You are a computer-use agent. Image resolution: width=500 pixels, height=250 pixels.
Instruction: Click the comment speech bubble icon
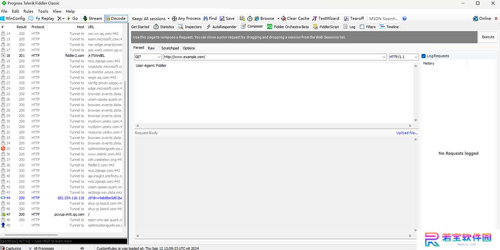(x=31, y=18)
